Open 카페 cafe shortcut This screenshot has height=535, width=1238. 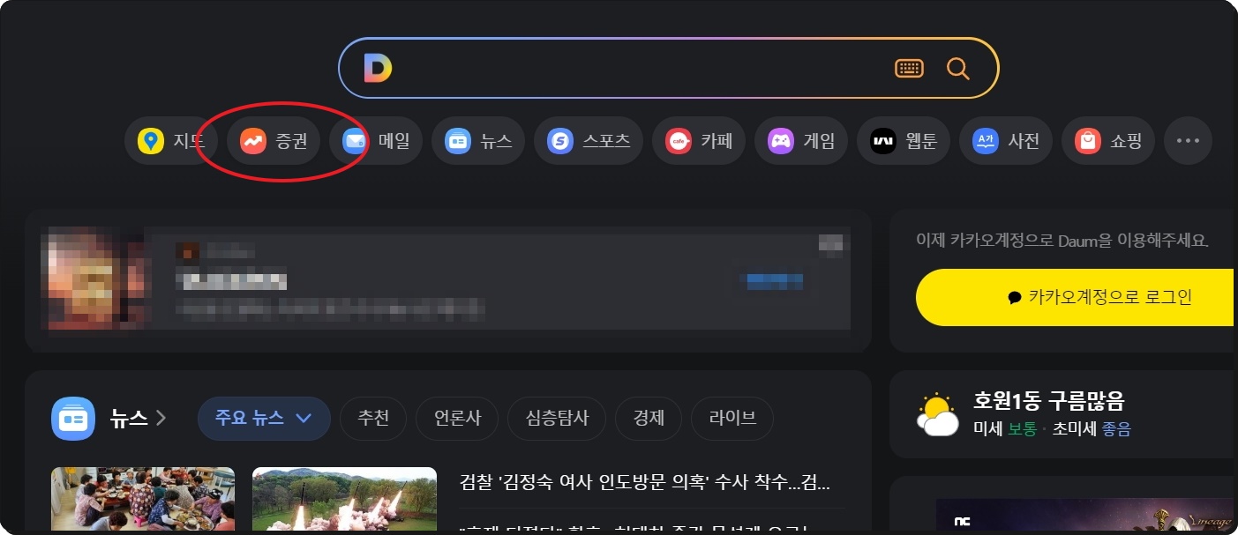tap(699, 141)
